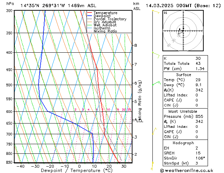Click the 'PW (cm)' value 1.34
The image size is (224, 173).
(x=200, y=69)
